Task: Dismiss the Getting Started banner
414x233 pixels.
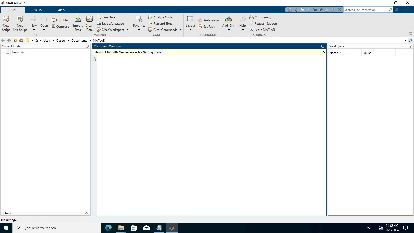Action: point(324,52)
